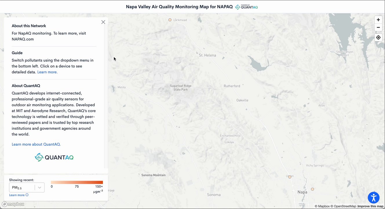Expand pollutant list via the chevron arrow
Viewport: 385px width, 209px height.
40,188
